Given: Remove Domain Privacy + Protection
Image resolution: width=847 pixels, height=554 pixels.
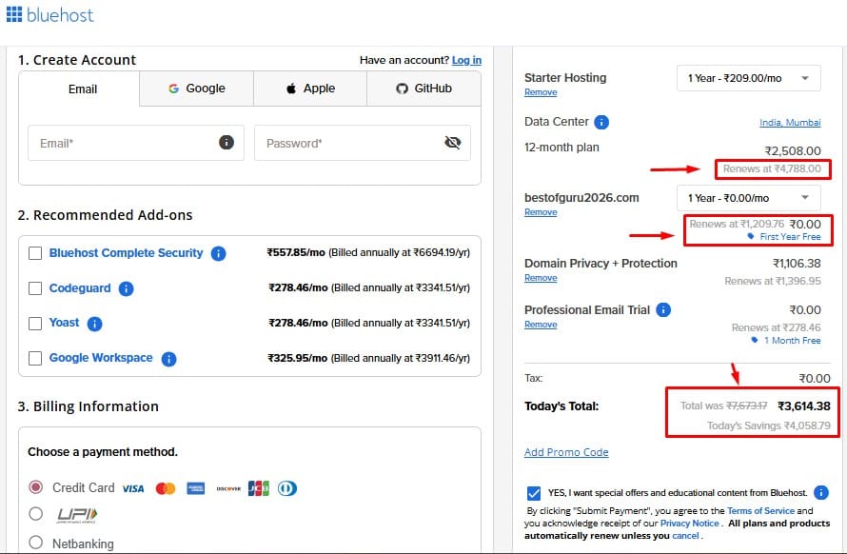Looking at the screenshot, I should pyautogui.click(x=541, y=278).
